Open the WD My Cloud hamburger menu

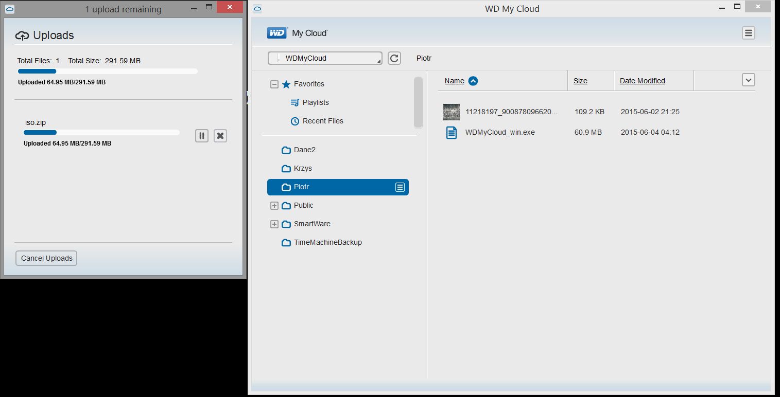pos(749,33)
